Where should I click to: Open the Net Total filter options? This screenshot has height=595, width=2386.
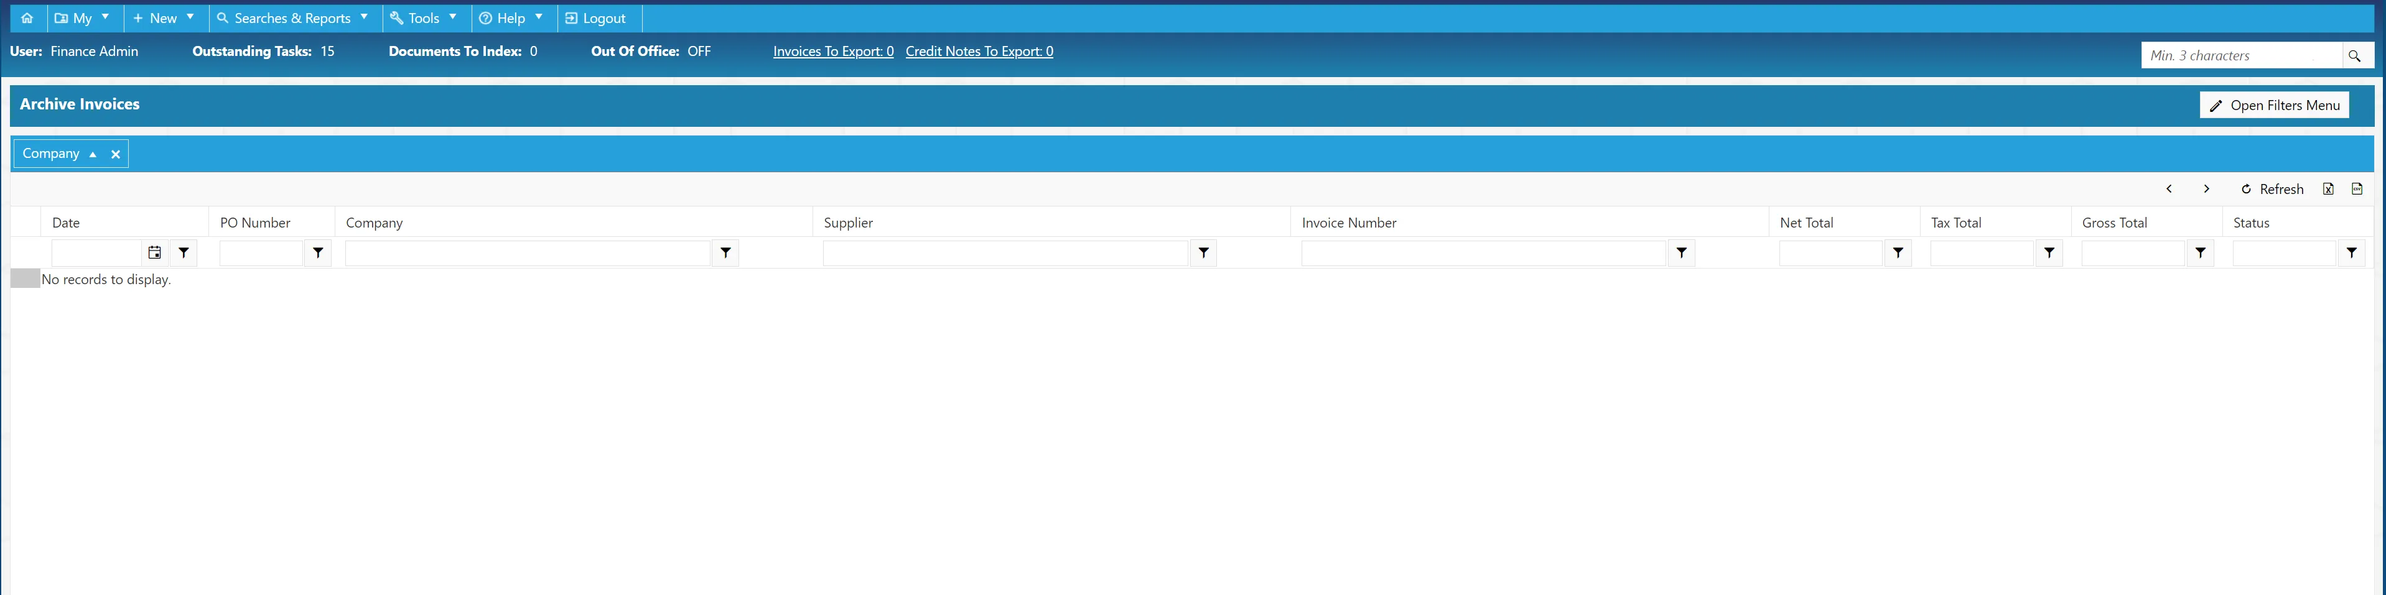click(1898, 252)
